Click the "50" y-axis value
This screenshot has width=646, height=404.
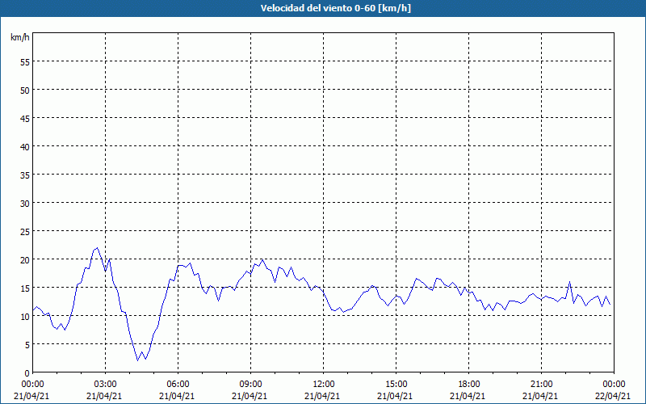pos(25,90)
